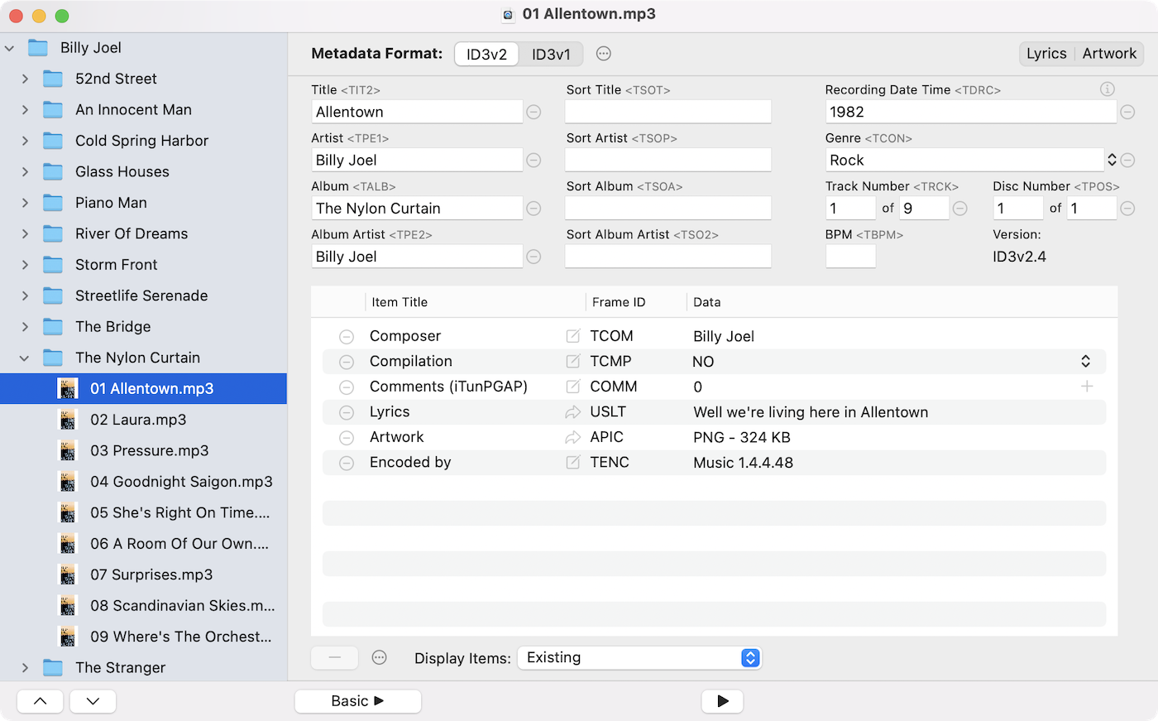
Task: Edit the TENC Encoded by frame
Action: click(x=572, y=462)
